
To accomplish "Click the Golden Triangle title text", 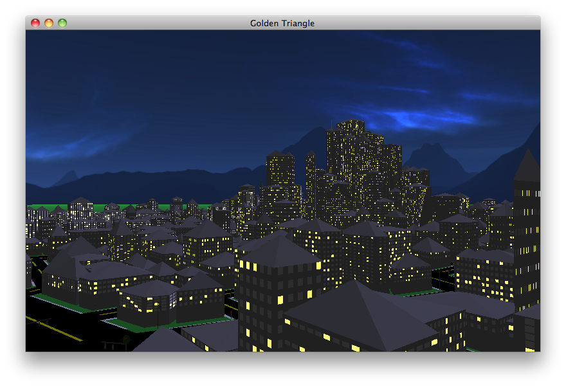I will click(282, 22).
